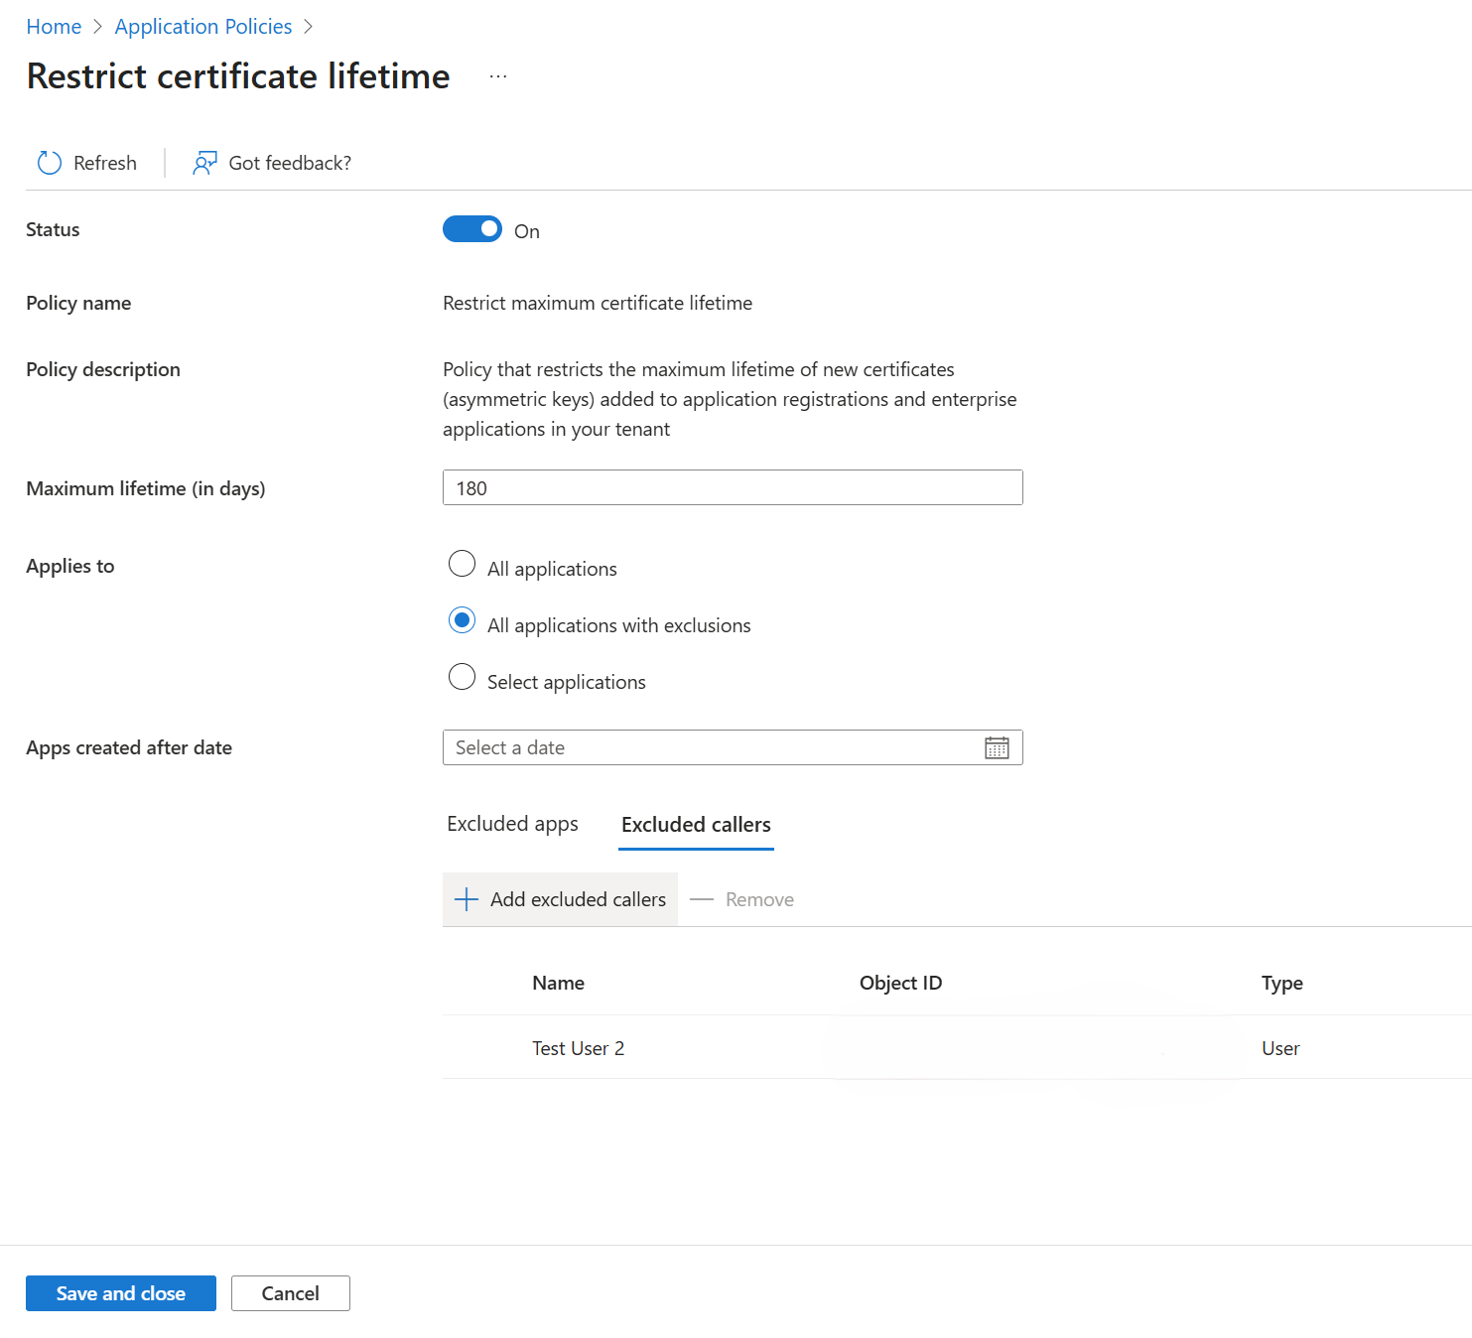Click the ellipsis next to Restrict certificate lifetime
1472x1338 pixels.
click(497, 75)
